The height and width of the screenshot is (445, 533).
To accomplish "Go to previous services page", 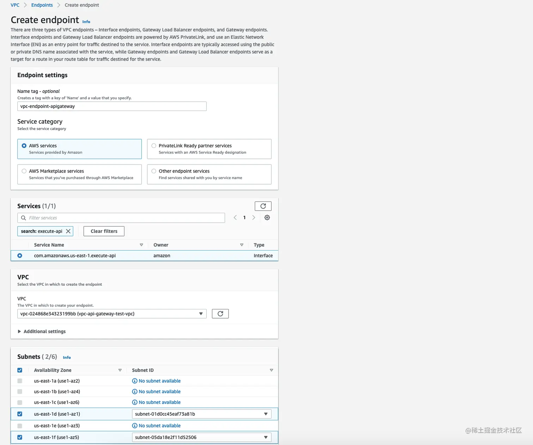I will 235,218.
